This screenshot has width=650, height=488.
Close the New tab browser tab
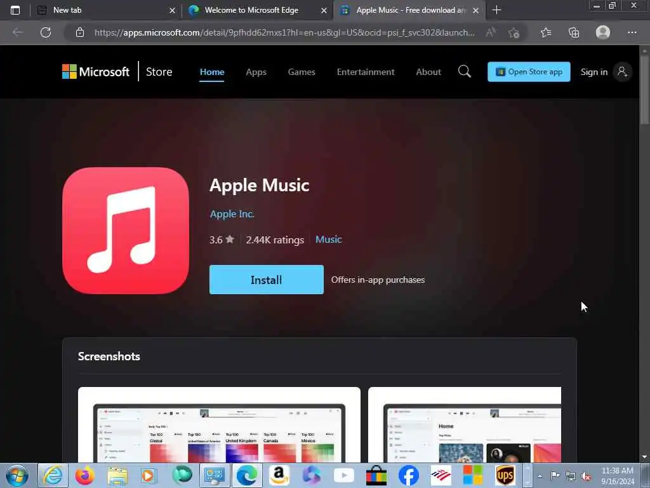(x=172, y=10)
